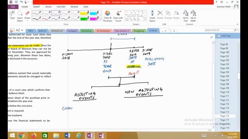248x139 pixels.
Task: Open the Rotate menu
Action: tap(176, 16)
